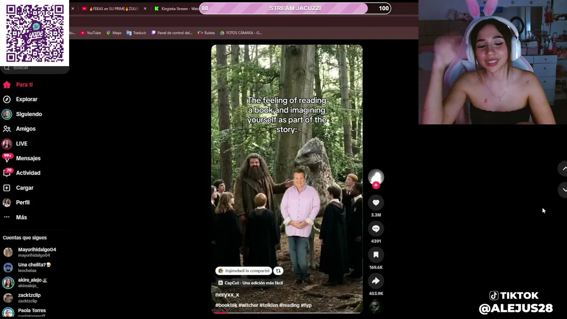The width and height of the screenshot is (567, 319).
Task: Go to the previous video arrow
Action: [x=564, y=168]
